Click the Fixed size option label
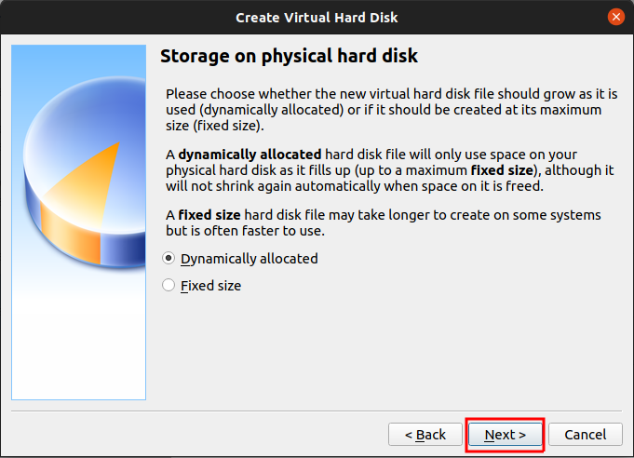This screenshot has height=458, width=634. coord(211,286)
